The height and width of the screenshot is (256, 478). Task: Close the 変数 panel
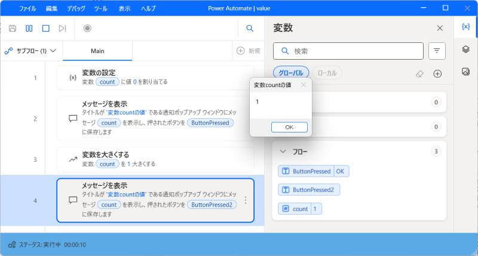tap(440, 28)
